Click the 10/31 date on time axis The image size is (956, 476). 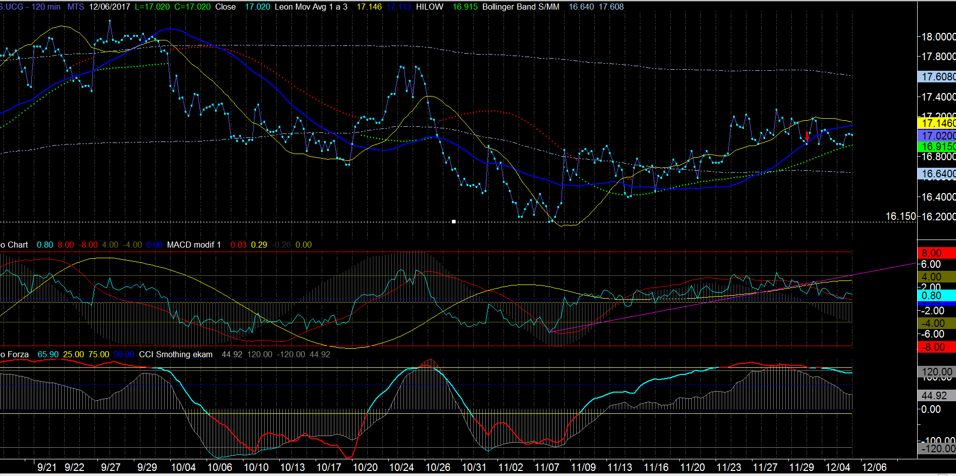tap(474, 467)
